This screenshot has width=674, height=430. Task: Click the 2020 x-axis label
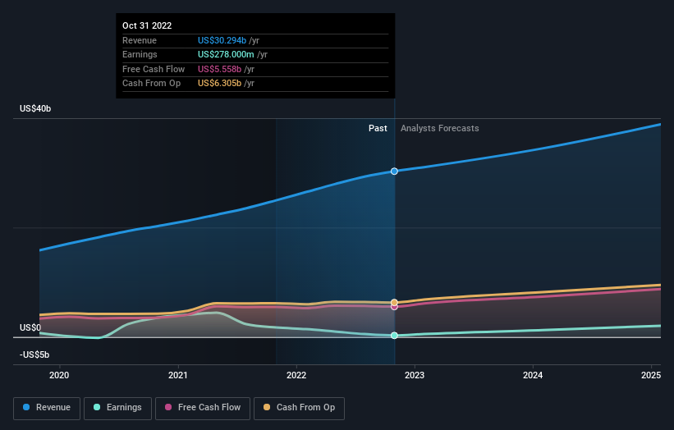click(x=59, y=376)
